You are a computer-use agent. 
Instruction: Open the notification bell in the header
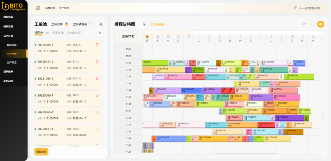295,8
